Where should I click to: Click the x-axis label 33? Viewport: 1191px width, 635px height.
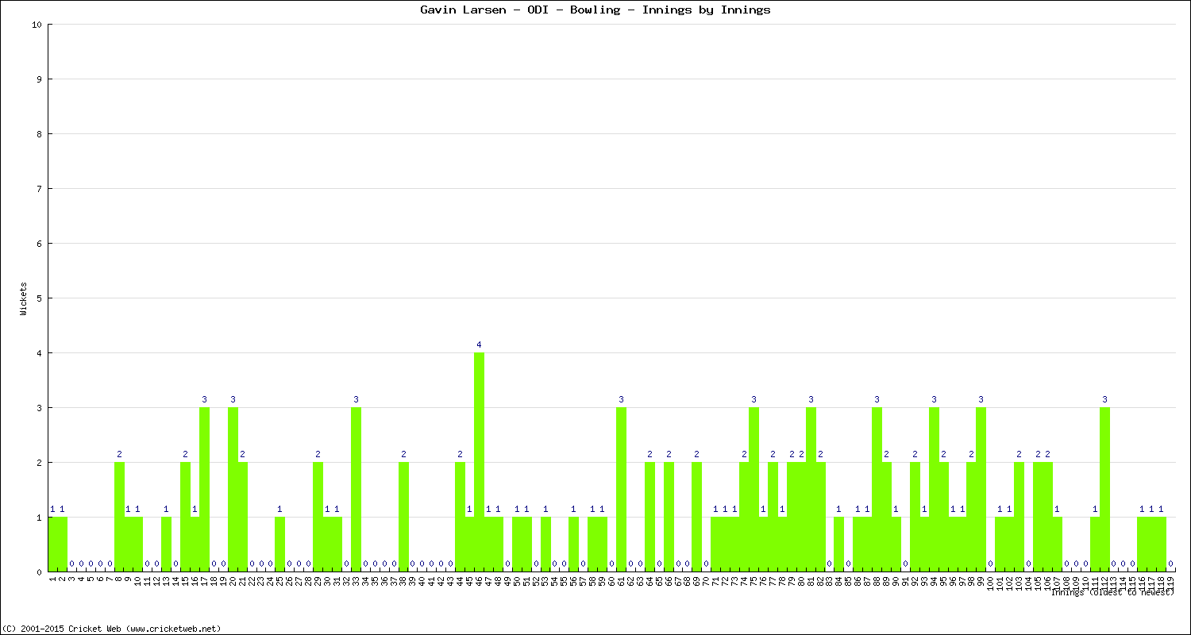[x=356, y=581]
